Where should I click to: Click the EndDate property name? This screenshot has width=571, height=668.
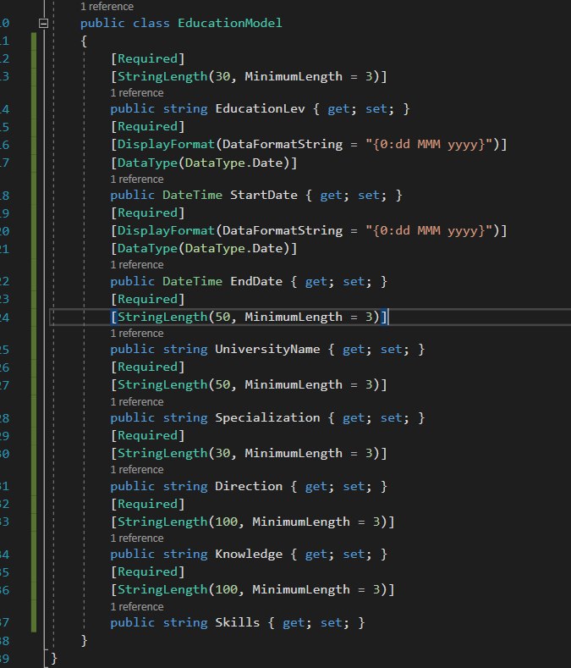(256, 282)
